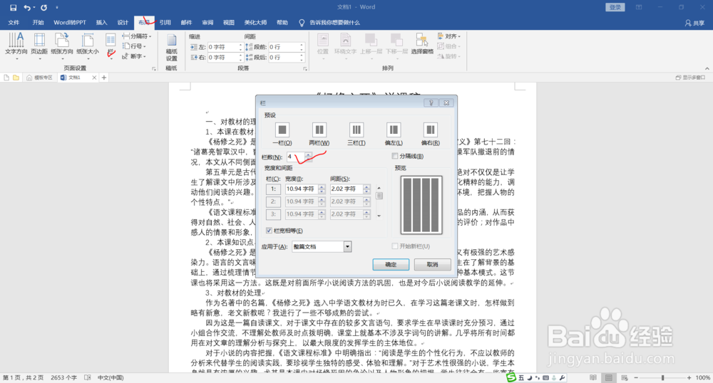The height and width of the screenshot is (383, 713).
Task: Switch to the 视图 View tab
Action: point(229,23)
